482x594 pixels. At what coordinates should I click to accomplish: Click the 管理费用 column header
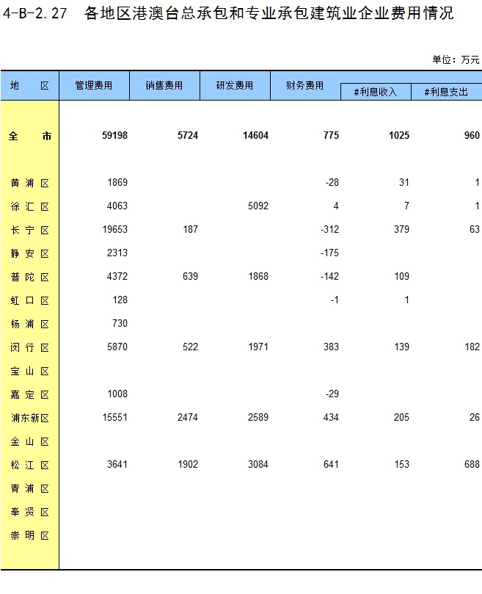pos(94,86)
